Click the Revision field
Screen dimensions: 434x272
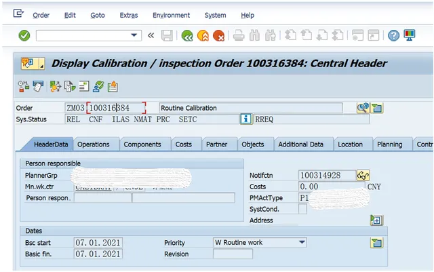[233, 254]
